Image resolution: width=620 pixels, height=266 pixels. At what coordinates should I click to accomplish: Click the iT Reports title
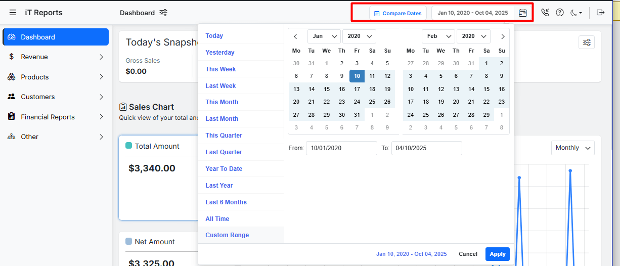pyautogui.click(x=43, y=13)
